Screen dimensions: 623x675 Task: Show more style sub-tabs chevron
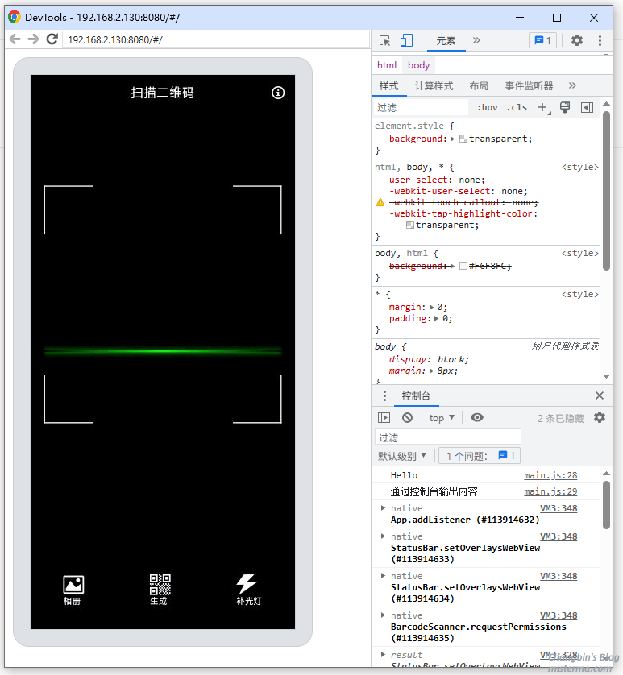pyautogui.click(x=572, y=85)
